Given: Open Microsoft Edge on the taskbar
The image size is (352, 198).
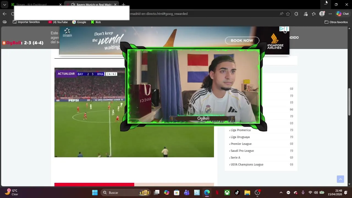Looking at the screenshot, I should pos(207,193).
